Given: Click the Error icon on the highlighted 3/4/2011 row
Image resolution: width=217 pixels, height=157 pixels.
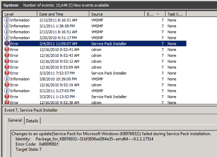Looking at the screenshot, I should [x=7, y=44].
